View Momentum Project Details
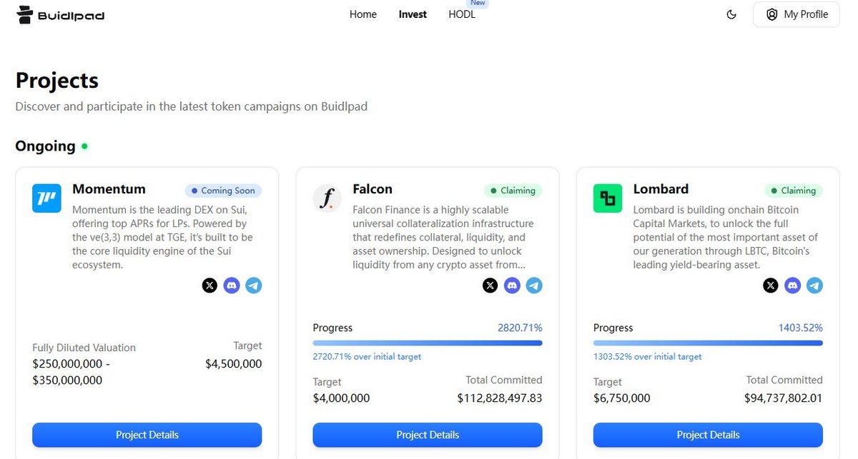 click(147, 435)
